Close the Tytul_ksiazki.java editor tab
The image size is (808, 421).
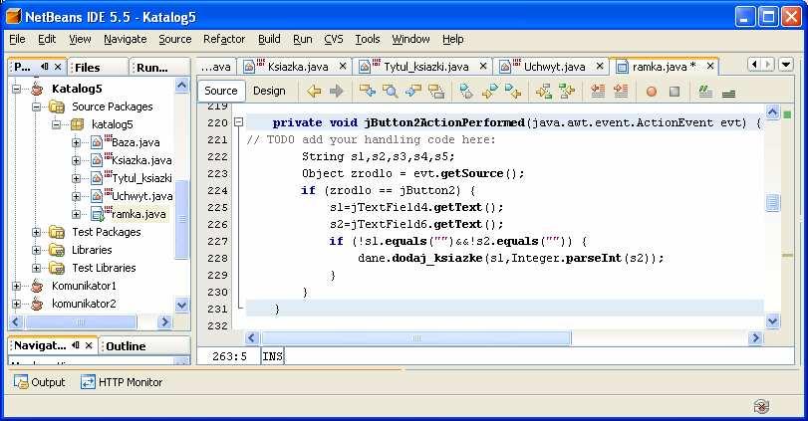coord(483,66)
